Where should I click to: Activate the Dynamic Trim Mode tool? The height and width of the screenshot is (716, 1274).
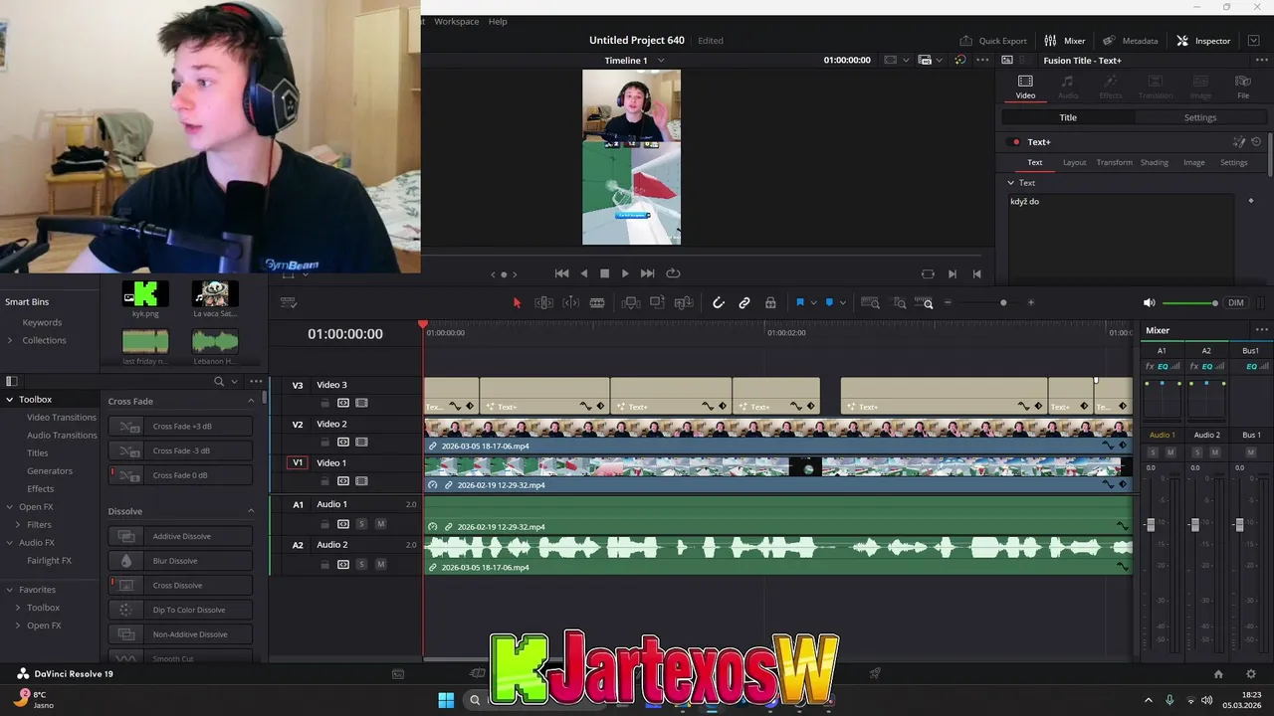pos(571,303)
